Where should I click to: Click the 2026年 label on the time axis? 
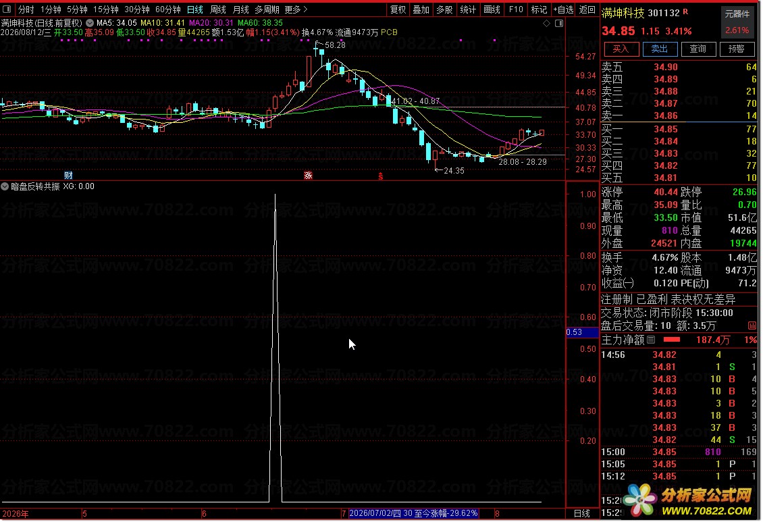tap(15, 514)
